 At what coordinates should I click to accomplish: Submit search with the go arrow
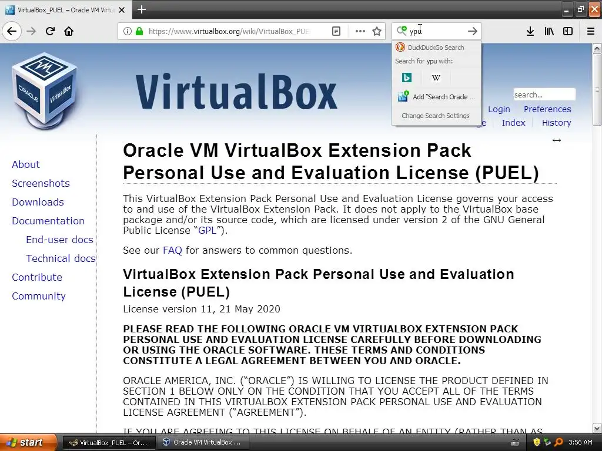[473, 31]
